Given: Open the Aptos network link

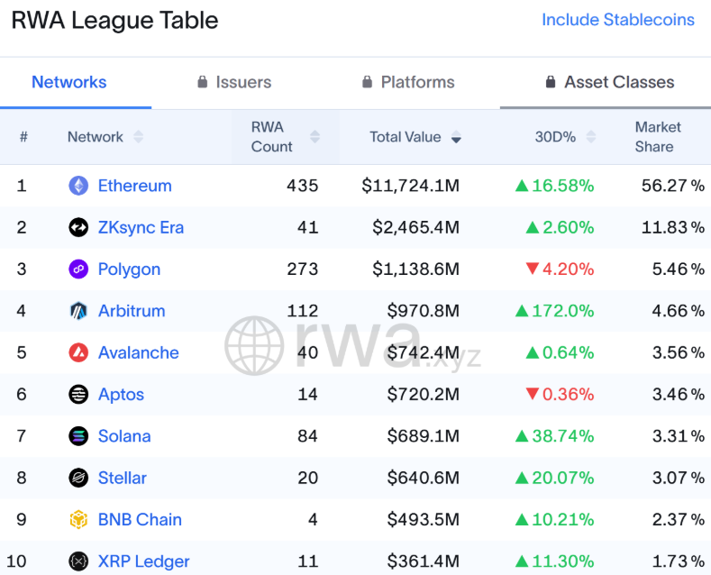Looking at the screenshot, I should [121, 394].
